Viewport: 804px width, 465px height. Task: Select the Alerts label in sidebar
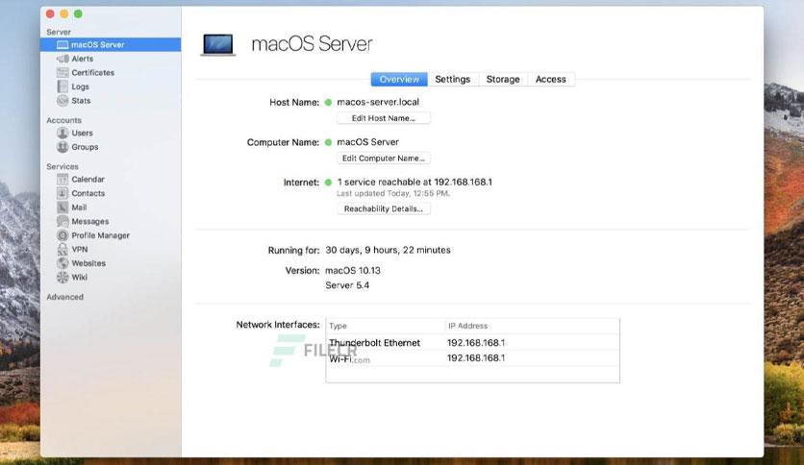(x=82, y=59)
